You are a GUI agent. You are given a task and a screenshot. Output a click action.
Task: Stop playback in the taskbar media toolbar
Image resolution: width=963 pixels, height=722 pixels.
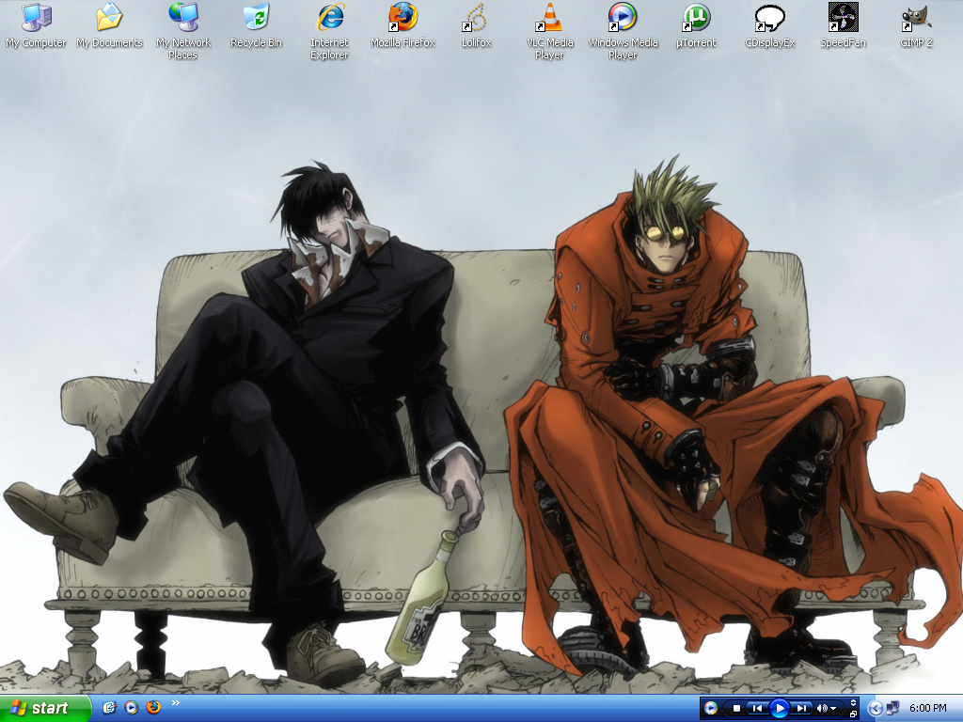[736, 708]
